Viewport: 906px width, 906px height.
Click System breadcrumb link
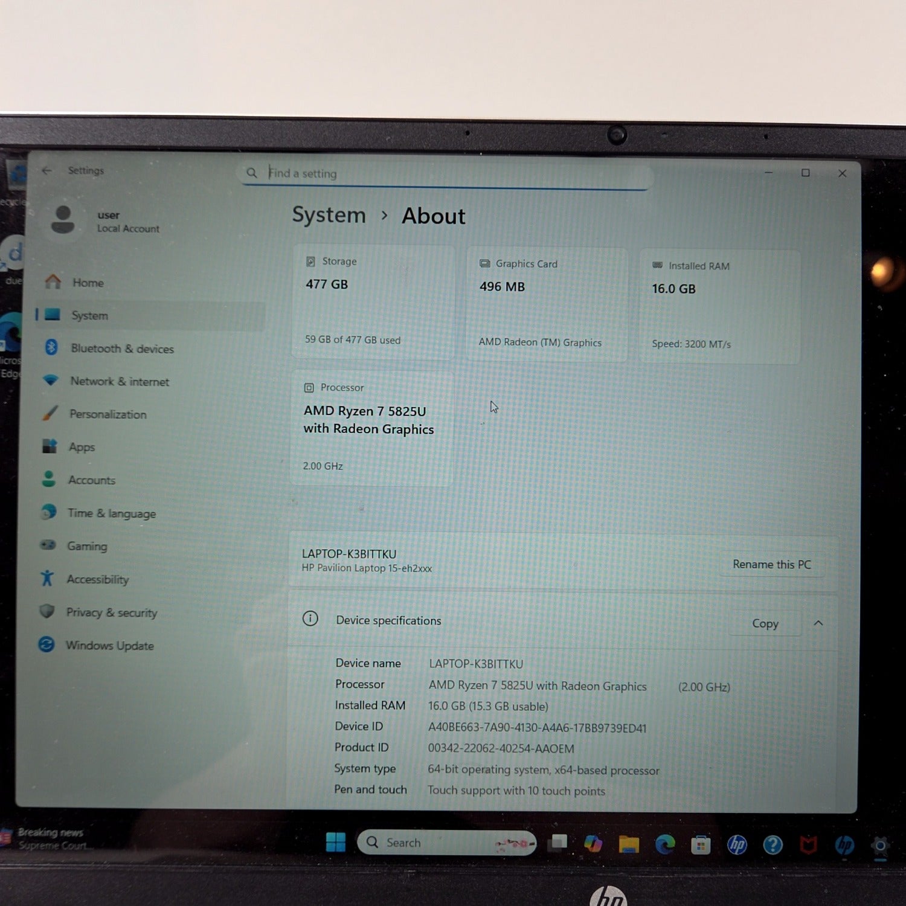329,215
